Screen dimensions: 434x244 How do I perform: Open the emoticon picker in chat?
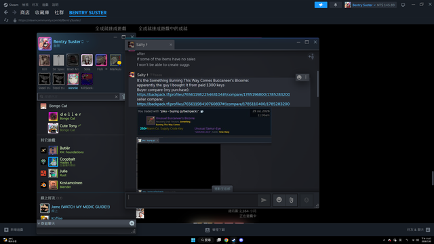click(x=279, y=200)
